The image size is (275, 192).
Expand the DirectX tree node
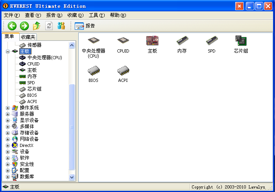coord(7,145)
